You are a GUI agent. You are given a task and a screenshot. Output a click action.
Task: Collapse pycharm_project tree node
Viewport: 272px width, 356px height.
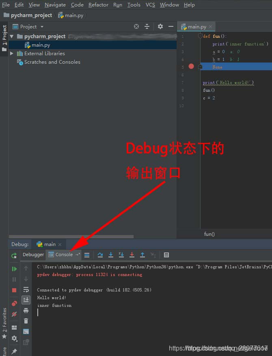point(12,36)
